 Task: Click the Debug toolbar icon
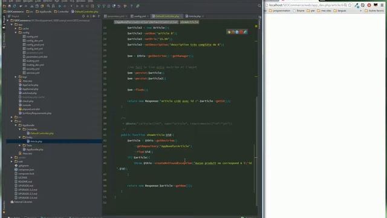click(82, 6)
